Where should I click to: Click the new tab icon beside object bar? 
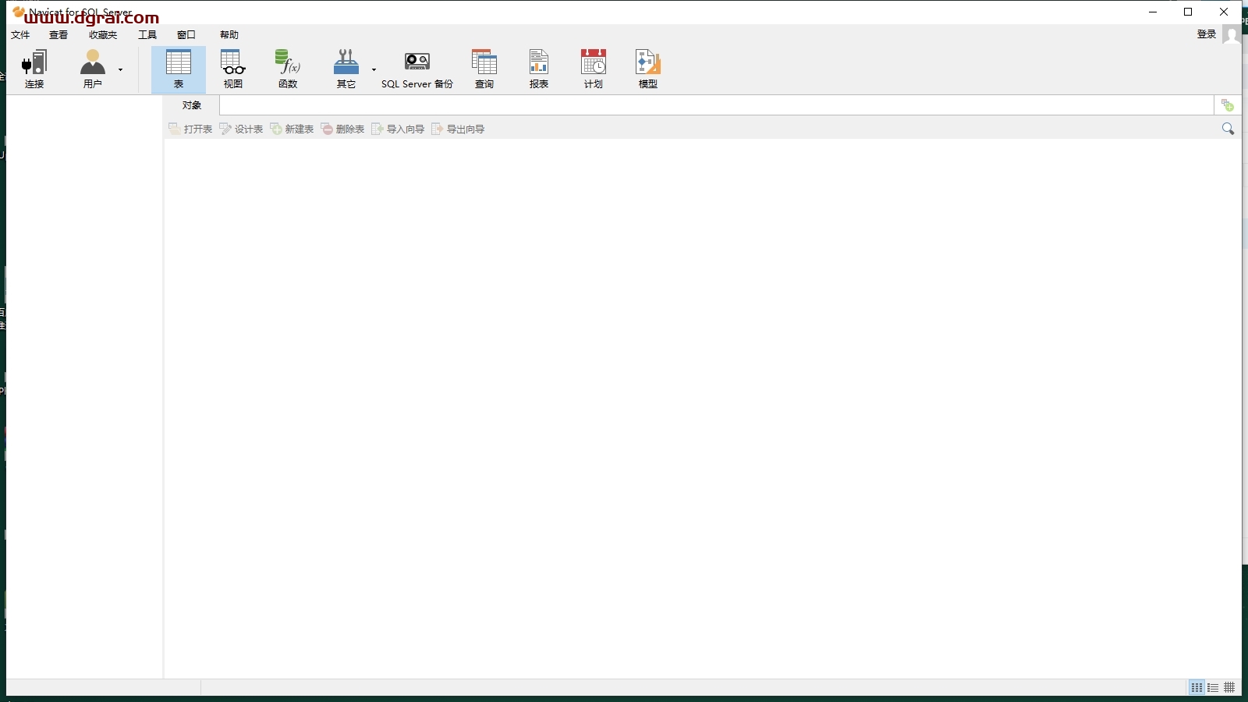pyautogui.click(x=1228, y=105)
